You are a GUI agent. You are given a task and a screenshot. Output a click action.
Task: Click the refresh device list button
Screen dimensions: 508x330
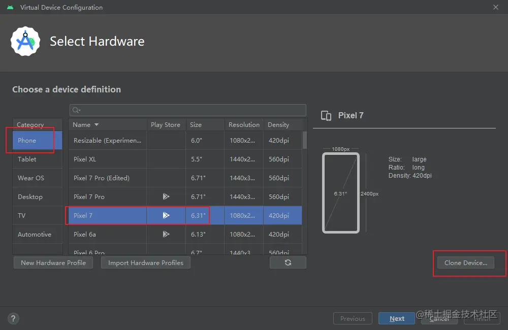(x=288, y=262)
